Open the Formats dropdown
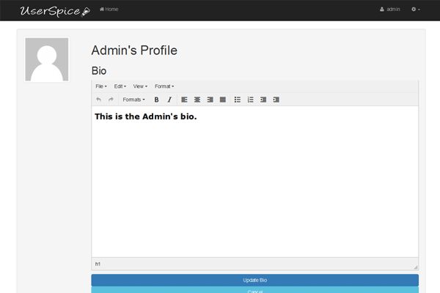 pos(133,100)
